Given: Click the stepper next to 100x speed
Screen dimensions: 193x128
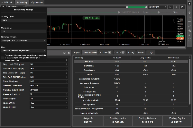Looking at the screenshot, I should point(184,13).
